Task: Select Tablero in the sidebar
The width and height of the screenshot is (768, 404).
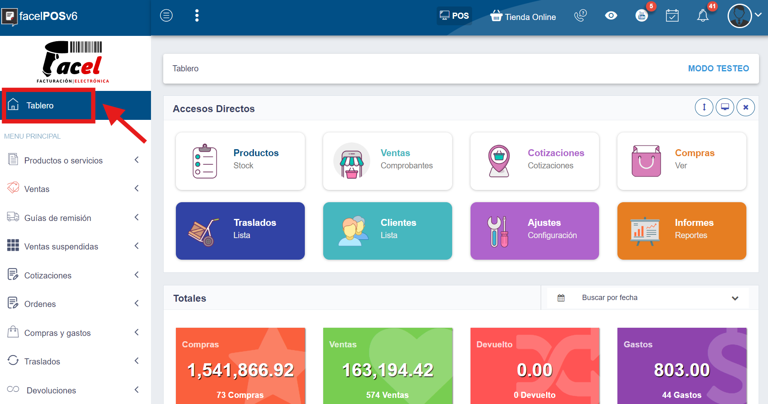Action: (x=40, y=106)
